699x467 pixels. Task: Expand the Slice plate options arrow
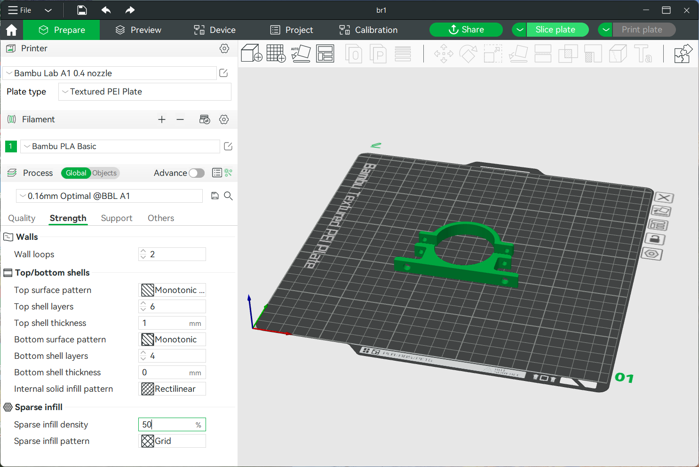pyautogui.click(x=519, y=30)
